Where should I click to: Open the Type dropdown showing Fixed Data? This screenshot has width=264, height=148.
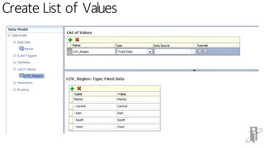pyautogui.click(x=150, y=51)
